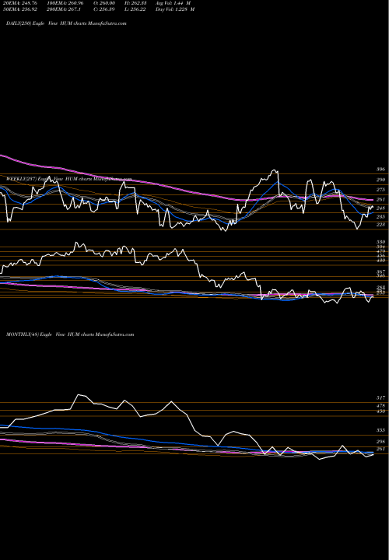Click the 478 price label on monthly chart

coord(380,406)
